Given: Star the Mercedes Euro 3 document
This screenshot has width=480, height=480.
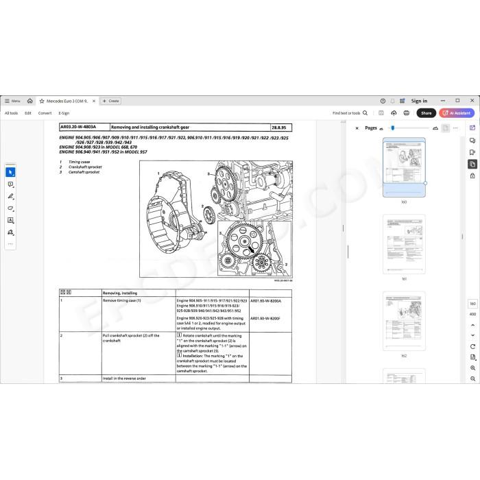Looking at the screenshot, I should tap(42, 101).
